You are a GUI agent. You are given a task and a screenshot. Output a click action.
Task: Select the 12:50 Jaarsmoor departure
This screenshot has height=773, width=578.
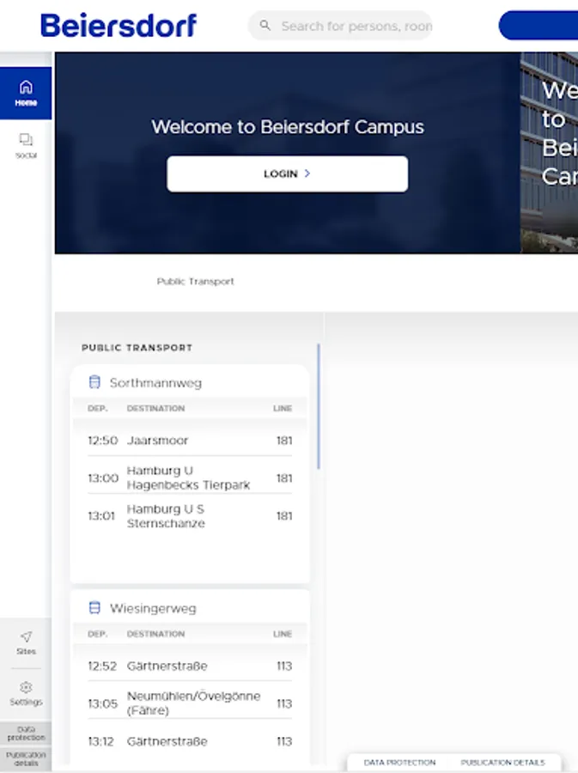[190, 441]
